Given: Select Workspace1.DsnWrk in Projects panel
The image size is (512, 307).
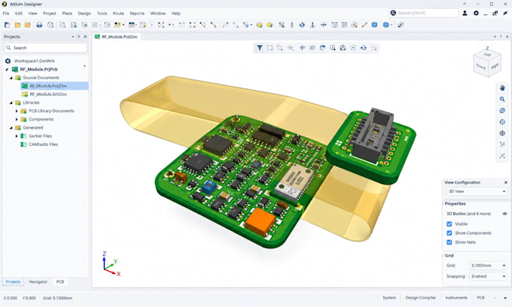Looking at the screenshot, I should pos(35,61).
